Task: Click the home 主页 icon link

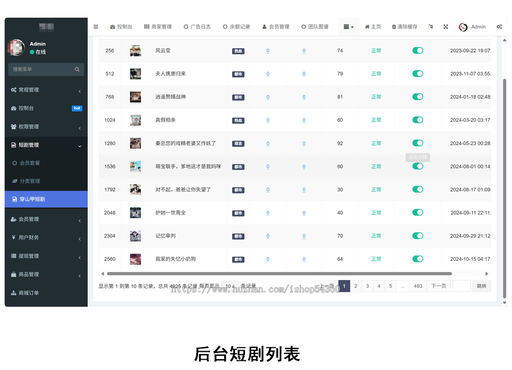Action: pos(373,27)
